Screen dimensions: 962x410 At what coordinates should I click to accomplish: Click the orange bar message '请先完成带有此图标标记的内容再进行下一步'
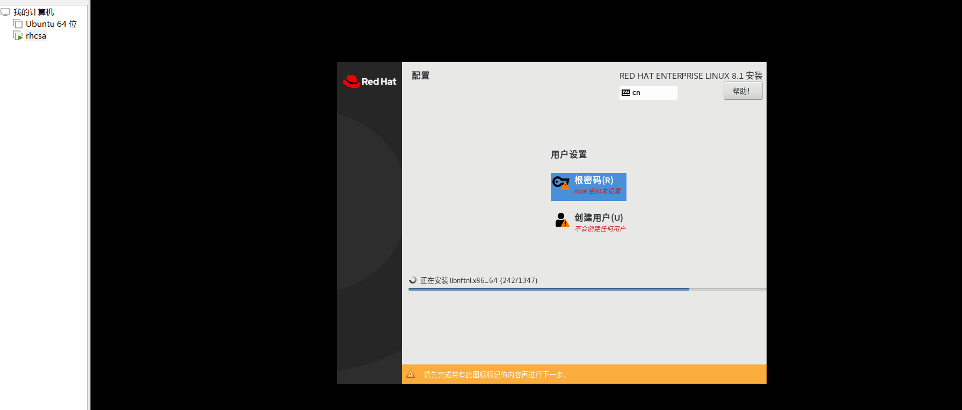495,375
